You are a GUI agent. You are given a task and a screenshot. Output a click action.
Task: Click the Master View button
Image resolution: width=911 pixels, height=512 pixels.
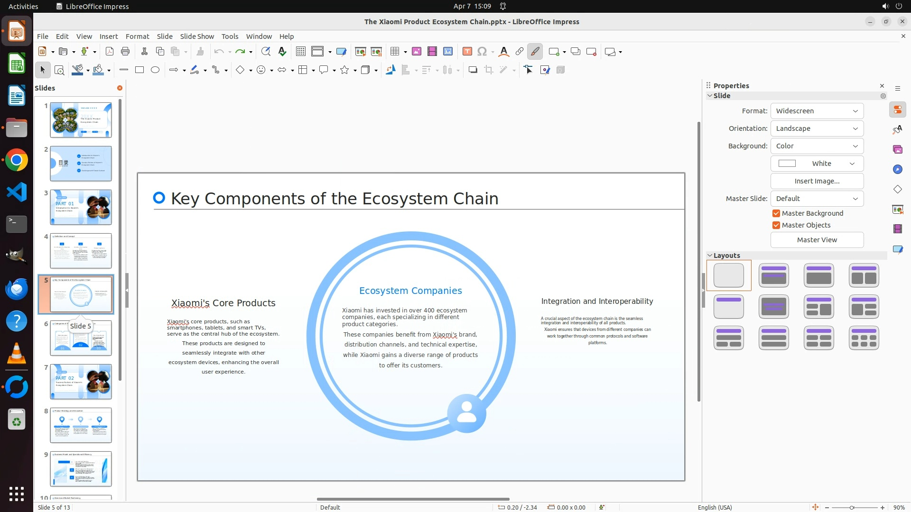tap(817, 240)
